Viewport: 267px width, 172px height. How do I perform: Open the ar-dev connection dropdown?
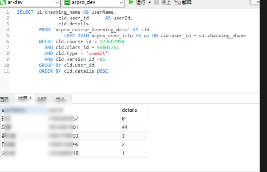coord(57,3)
